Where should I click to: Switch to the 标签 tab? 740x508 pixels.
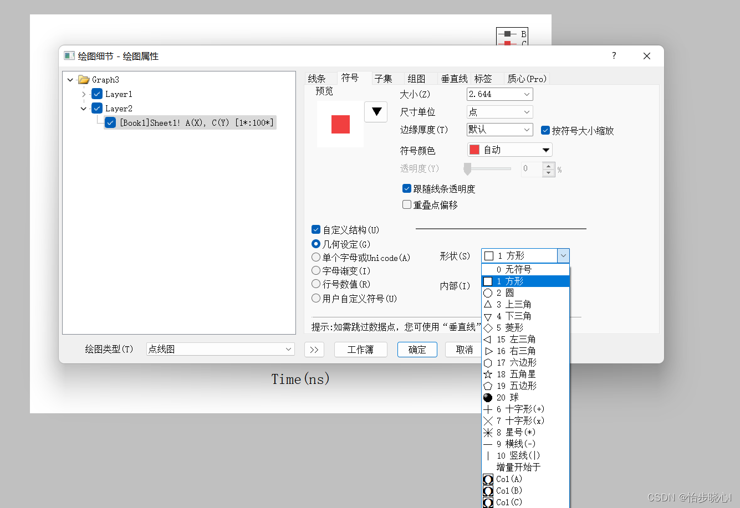click(x=483, y=79)
